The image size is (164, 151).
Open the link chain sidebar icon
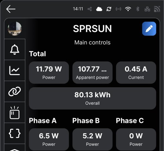point(14,91)
